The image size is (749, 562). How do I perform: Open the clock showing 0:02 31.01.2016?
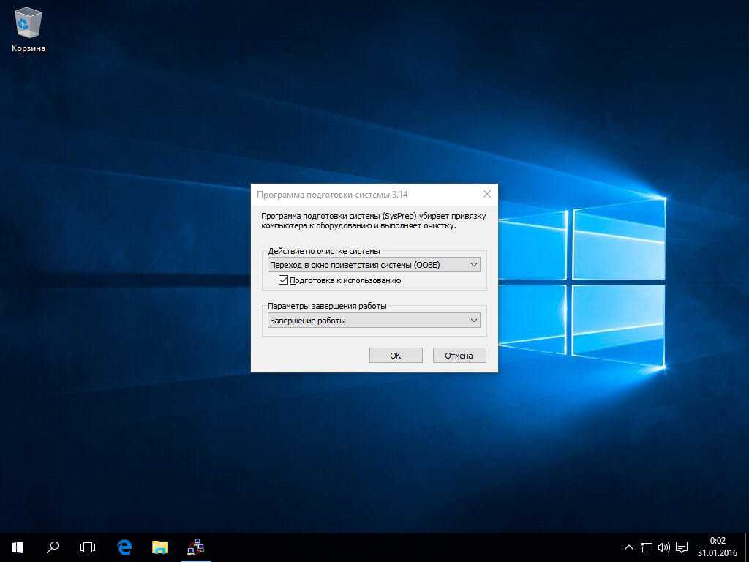click(x=717, y=547)
